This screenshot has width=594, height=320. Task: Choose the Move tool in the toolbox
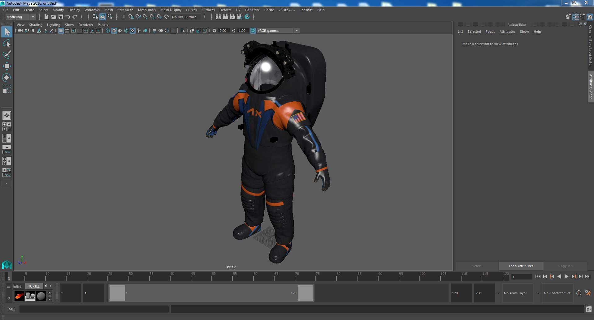pos(7,66)
